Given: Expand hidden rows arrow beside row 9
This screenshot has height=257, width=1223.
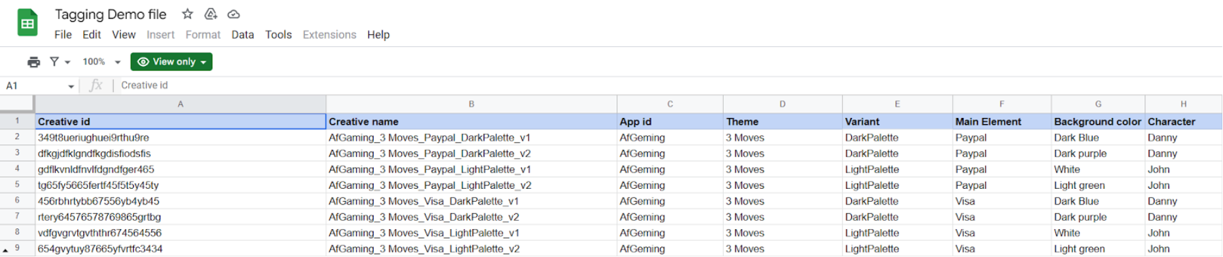Looking at the screenshot, I should (x=5, y=250).
